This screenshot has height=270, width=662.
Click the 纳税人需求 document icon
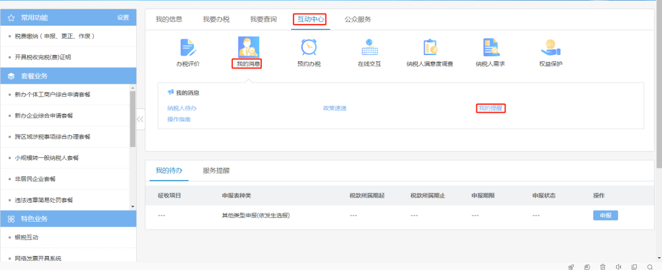pyautogui.click(x=490, y=47)
